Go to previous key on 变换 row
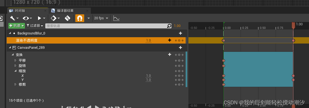This screenshot has height=108, width=309. (x=176, y=55)
